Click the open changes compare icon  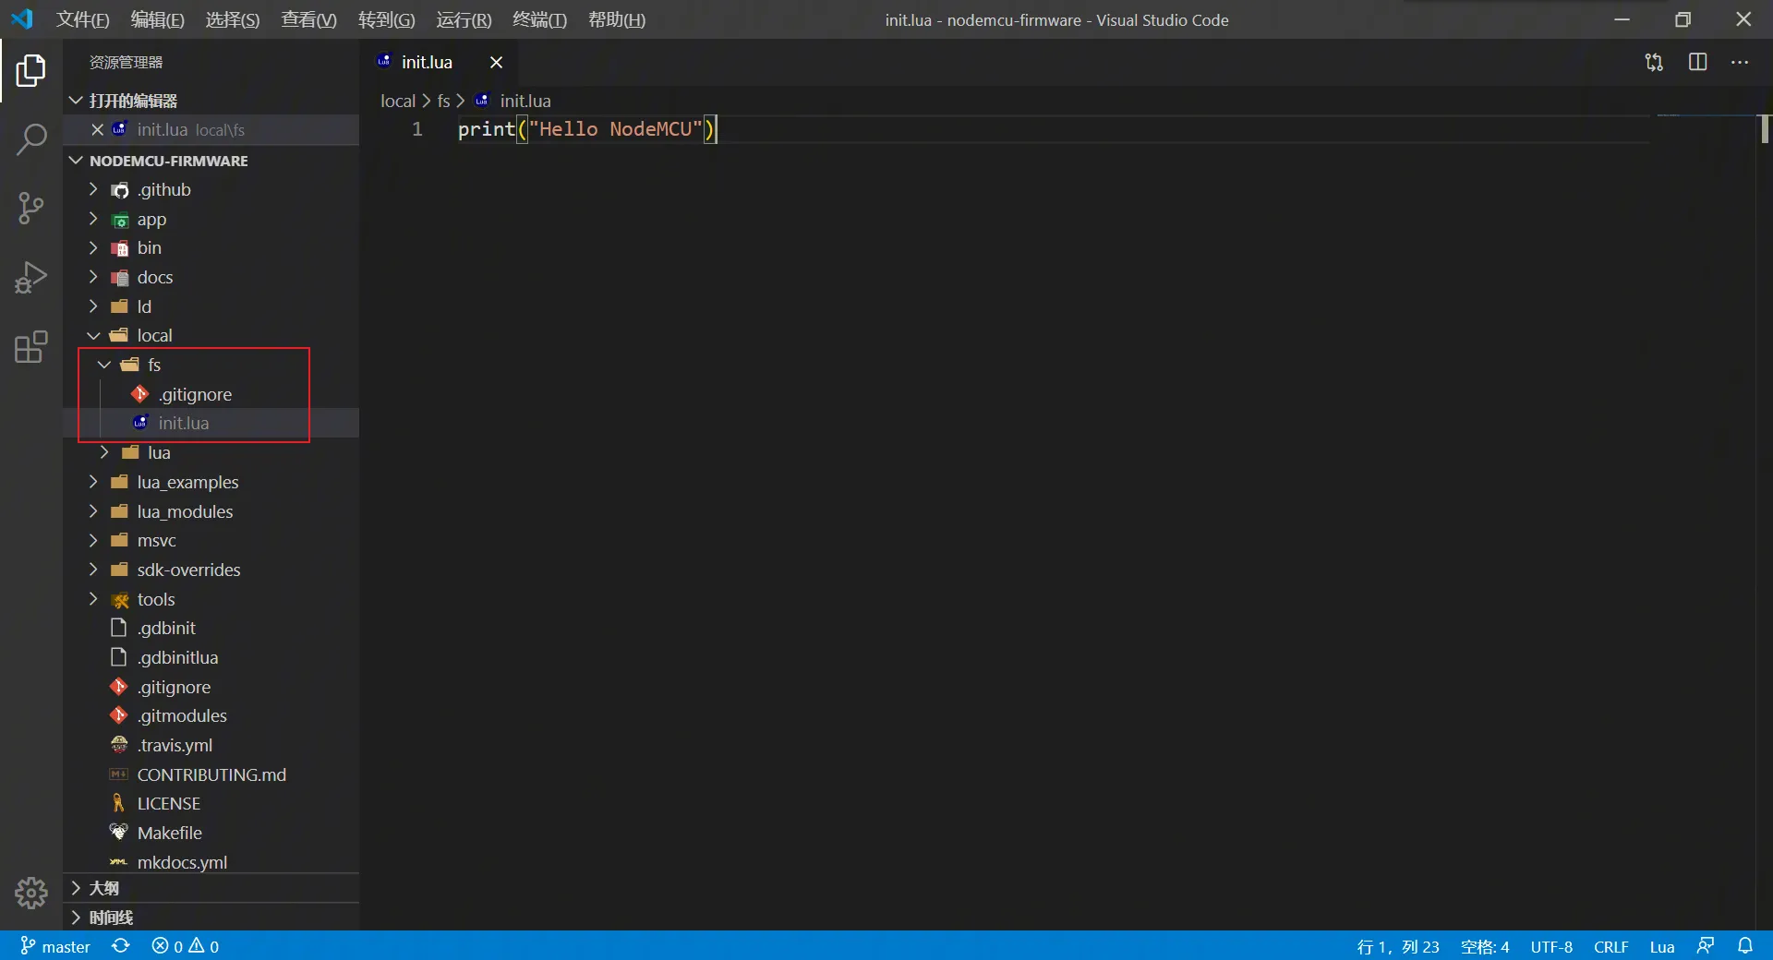(1654, 62)
